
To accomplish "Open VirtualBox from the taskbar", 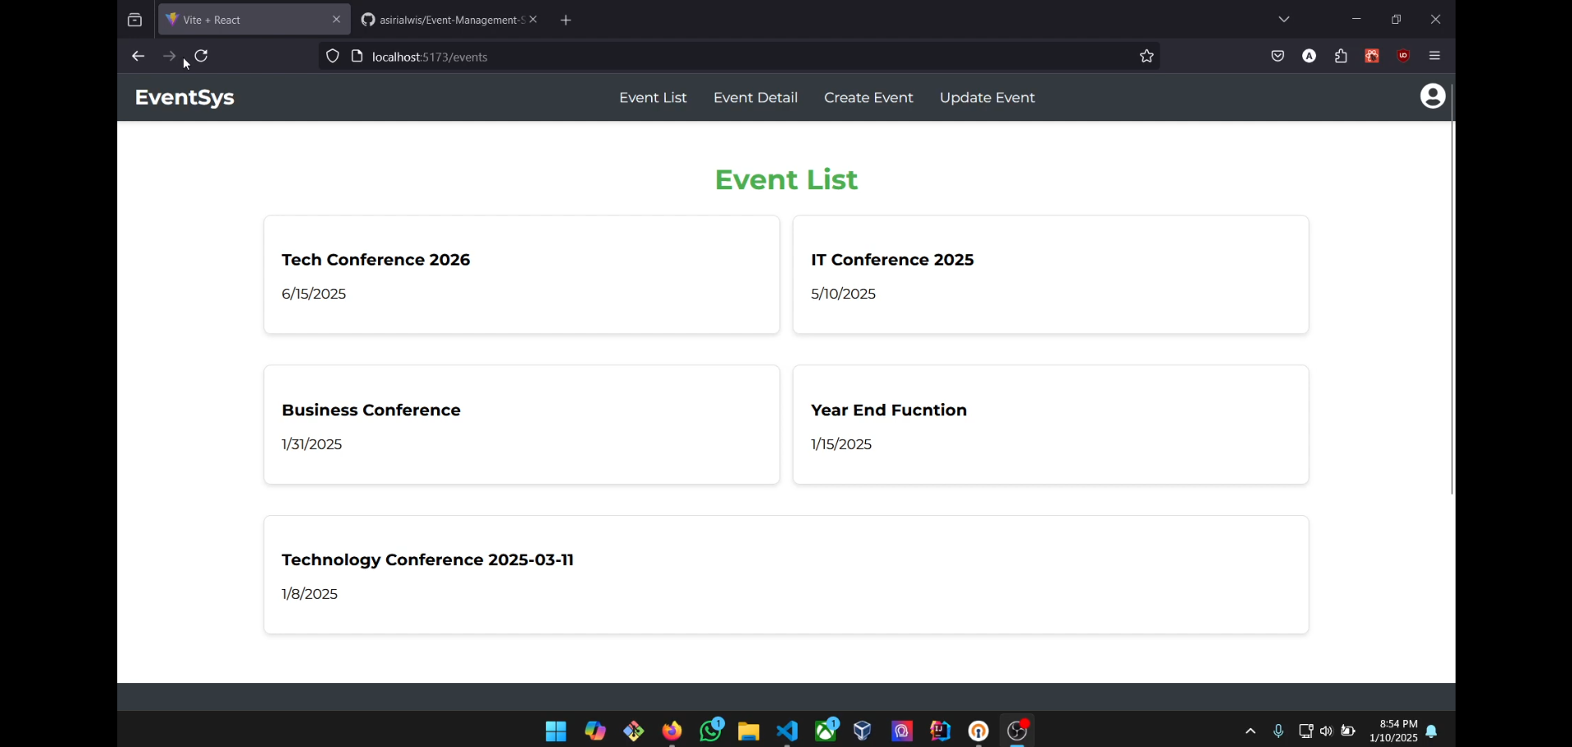I will pos(863,731).
